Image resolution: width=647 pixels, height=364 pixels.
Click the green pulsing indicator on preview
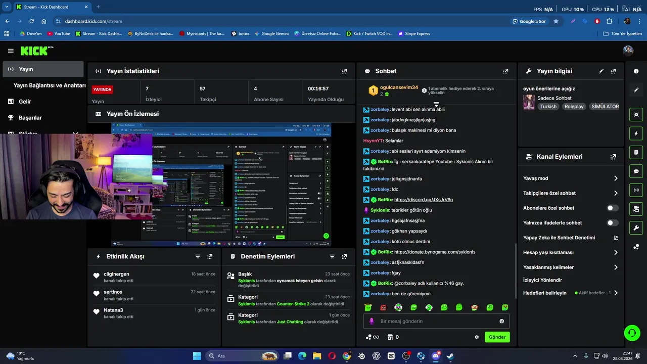pyautogui.click(x=326, y=236)
